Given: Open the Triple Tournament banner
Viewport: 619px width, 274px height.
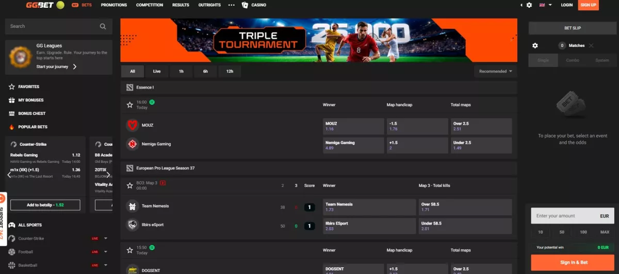Looking at the screenshot, I should pyautogui.click(x=319, y=41).
